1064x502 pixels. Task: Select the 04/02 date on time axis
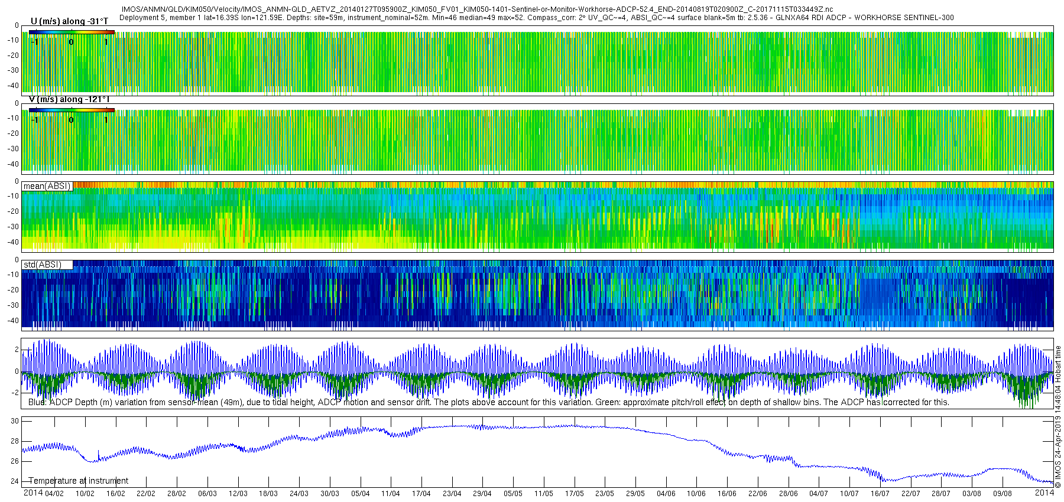point(54,494)
